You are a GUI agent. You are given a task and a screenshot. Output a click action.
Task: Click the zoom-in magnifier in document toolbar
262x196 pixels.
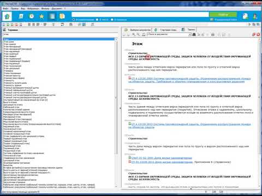[x=134, y=34]
